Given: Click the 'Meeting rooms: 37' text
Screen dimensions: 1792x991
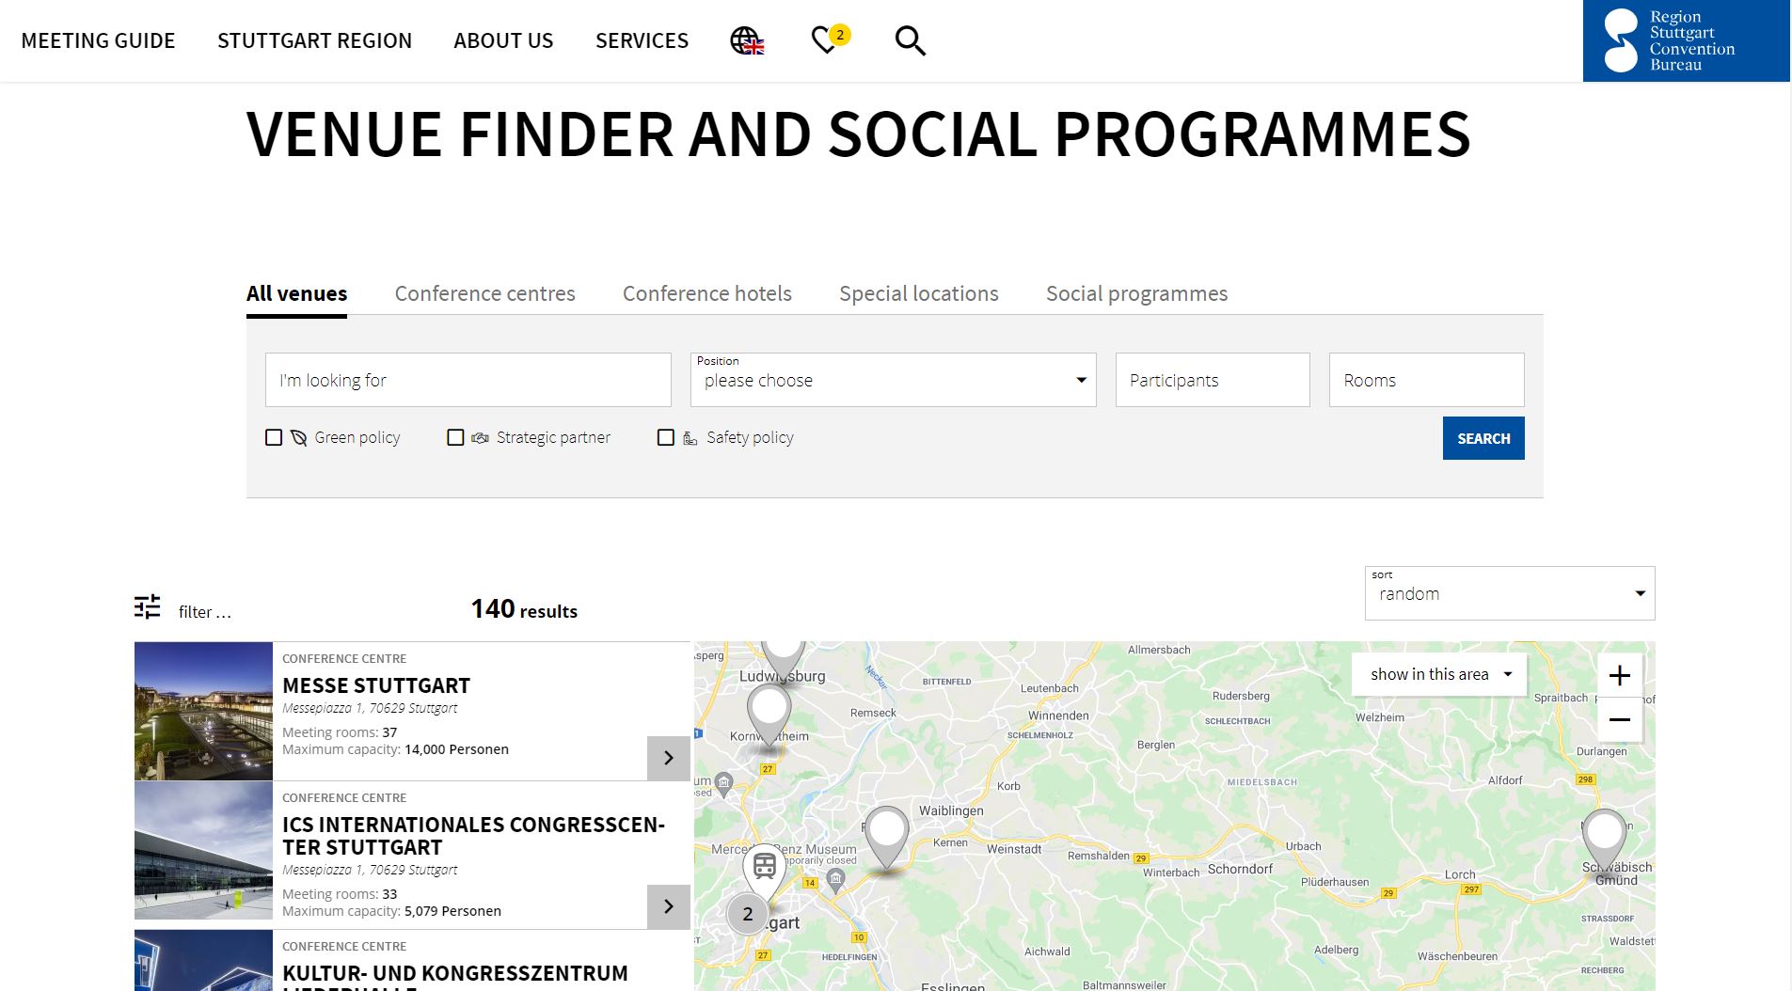Looking at the screenshot, I should [x=340, y=732].
